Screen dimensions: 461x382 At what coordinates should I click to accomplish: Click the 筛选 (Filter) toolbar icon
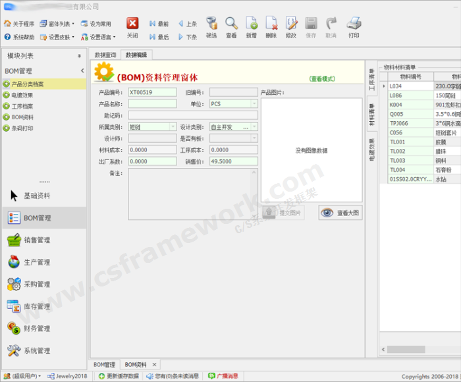tap(211, 27)
